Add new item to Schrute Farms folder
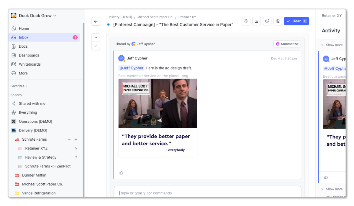Screen dimensions: 354x206 coord(76,139)
